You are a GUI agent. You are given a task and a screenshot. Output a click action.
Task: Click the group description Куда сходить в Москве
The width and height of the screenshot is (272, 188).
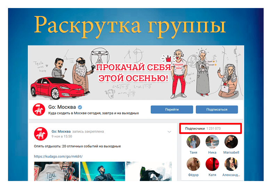click(x=94, y=113)
